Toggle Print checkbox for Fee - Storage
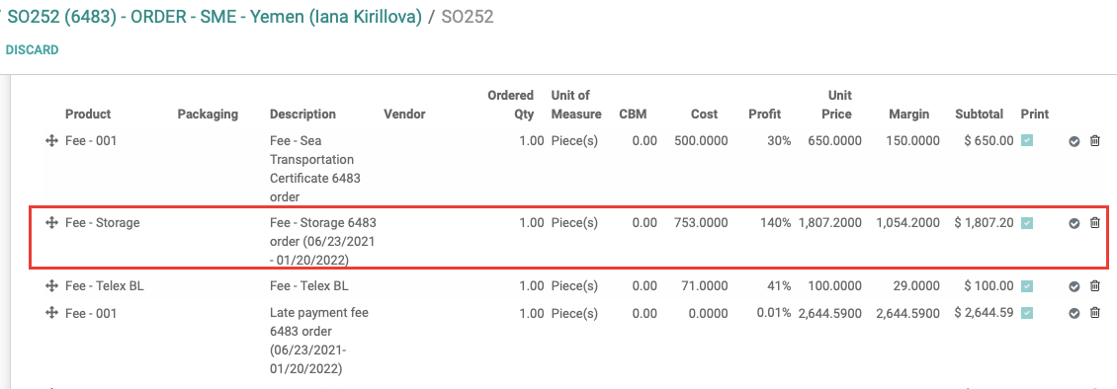The width and height of the screenshot is (1117, 389). pos(1026,223)
